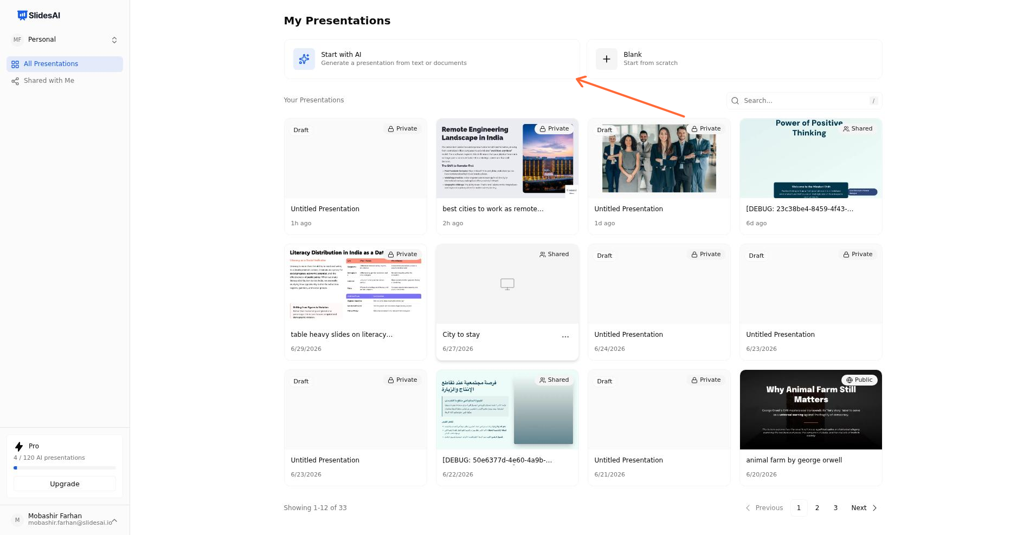Click the Blank presentation plus icon
This screenshot has height=535, width=1036.
click(x=607, y=59)
